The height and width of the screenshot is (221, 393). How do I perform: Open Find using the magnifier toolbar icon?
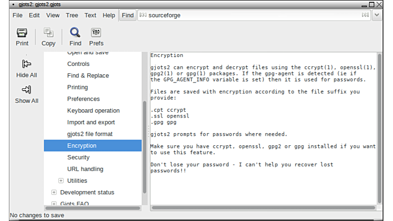(x=75, y=33)
